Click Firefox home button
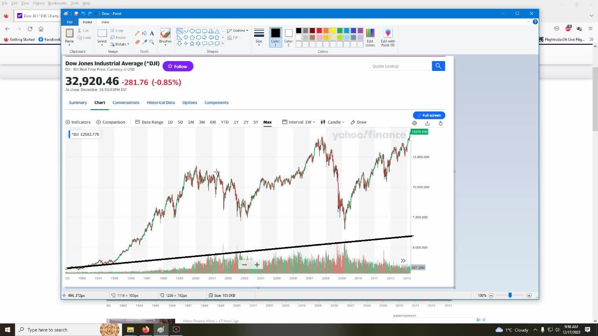 click(41, 29)
